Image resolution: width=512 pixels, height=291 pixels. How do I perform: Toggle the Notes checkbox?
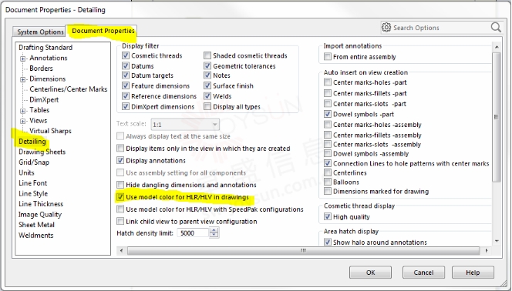click(x=207, y=75)
